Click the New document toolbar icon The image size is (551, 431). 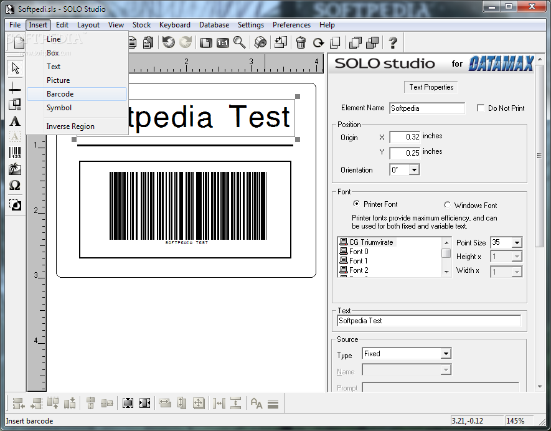click(x=18, y=42)
